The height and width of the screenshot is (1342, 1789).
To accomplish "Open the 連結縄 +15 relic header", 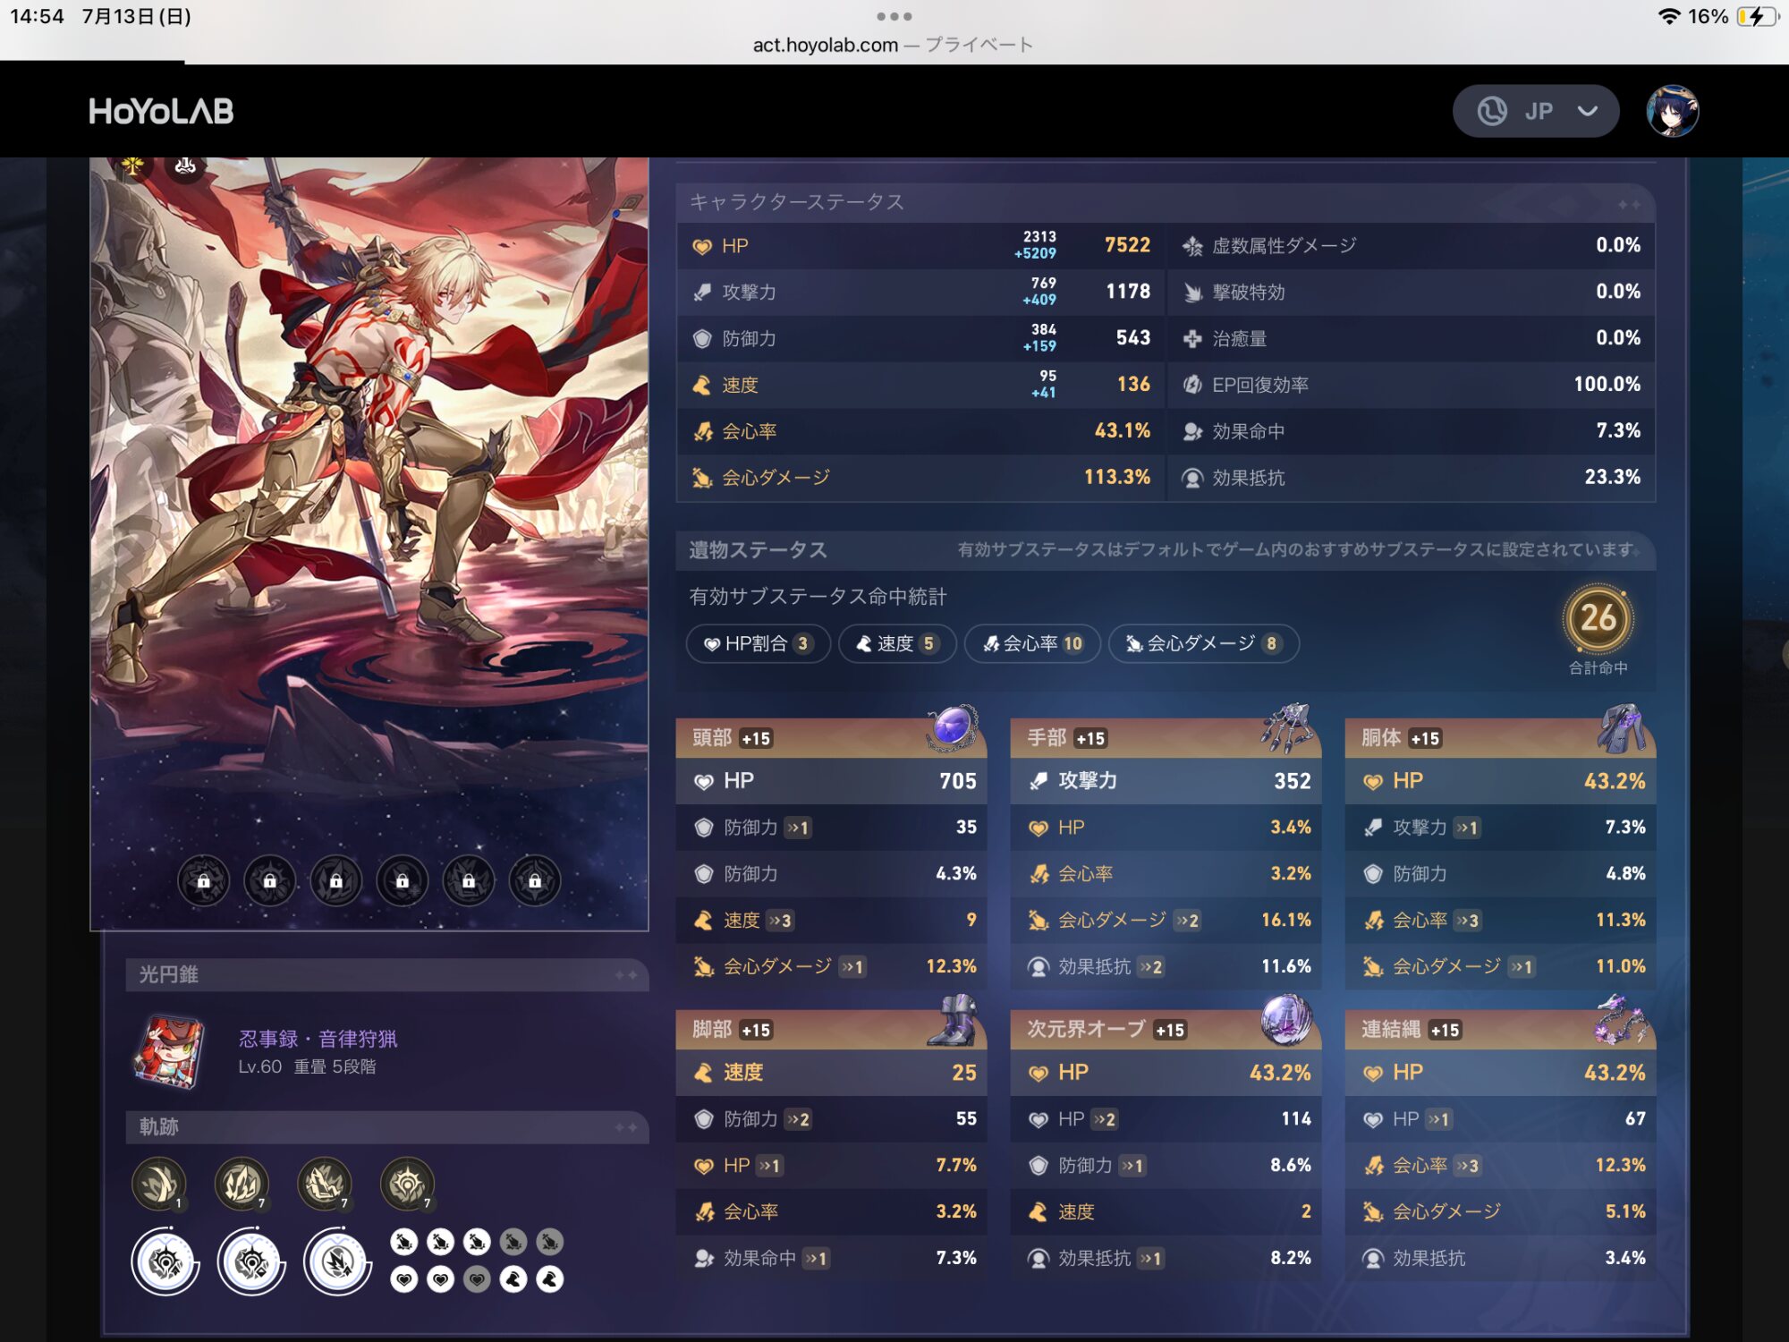I will pos(1500,1030).
